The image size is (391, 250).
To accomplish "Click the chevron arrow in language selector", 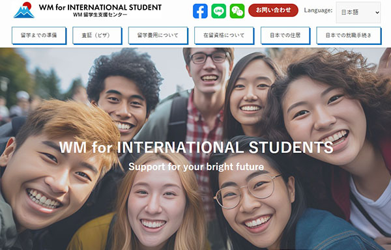I will (377, 12).
